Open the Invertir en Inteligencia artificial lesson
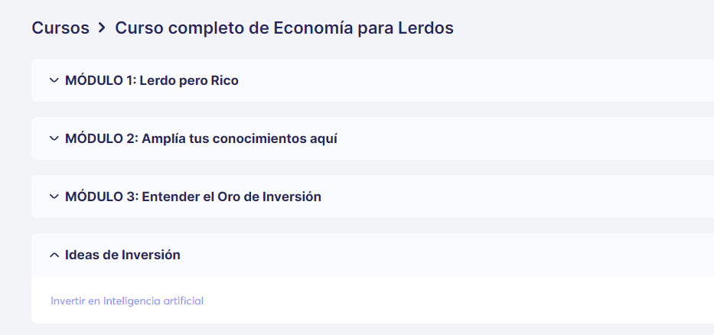 (x=127, y=301)
